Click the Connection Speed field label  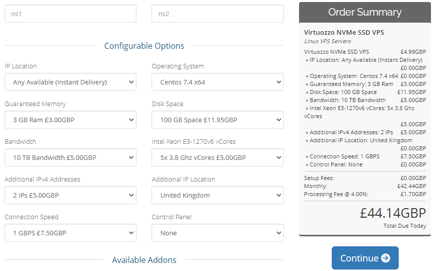(31, 217)
